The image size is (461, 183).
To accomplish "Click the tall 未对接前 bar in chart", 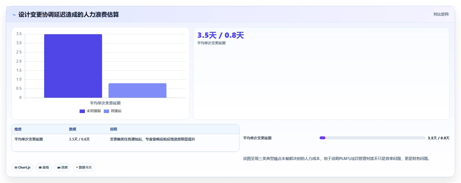I will click(73, 66).
